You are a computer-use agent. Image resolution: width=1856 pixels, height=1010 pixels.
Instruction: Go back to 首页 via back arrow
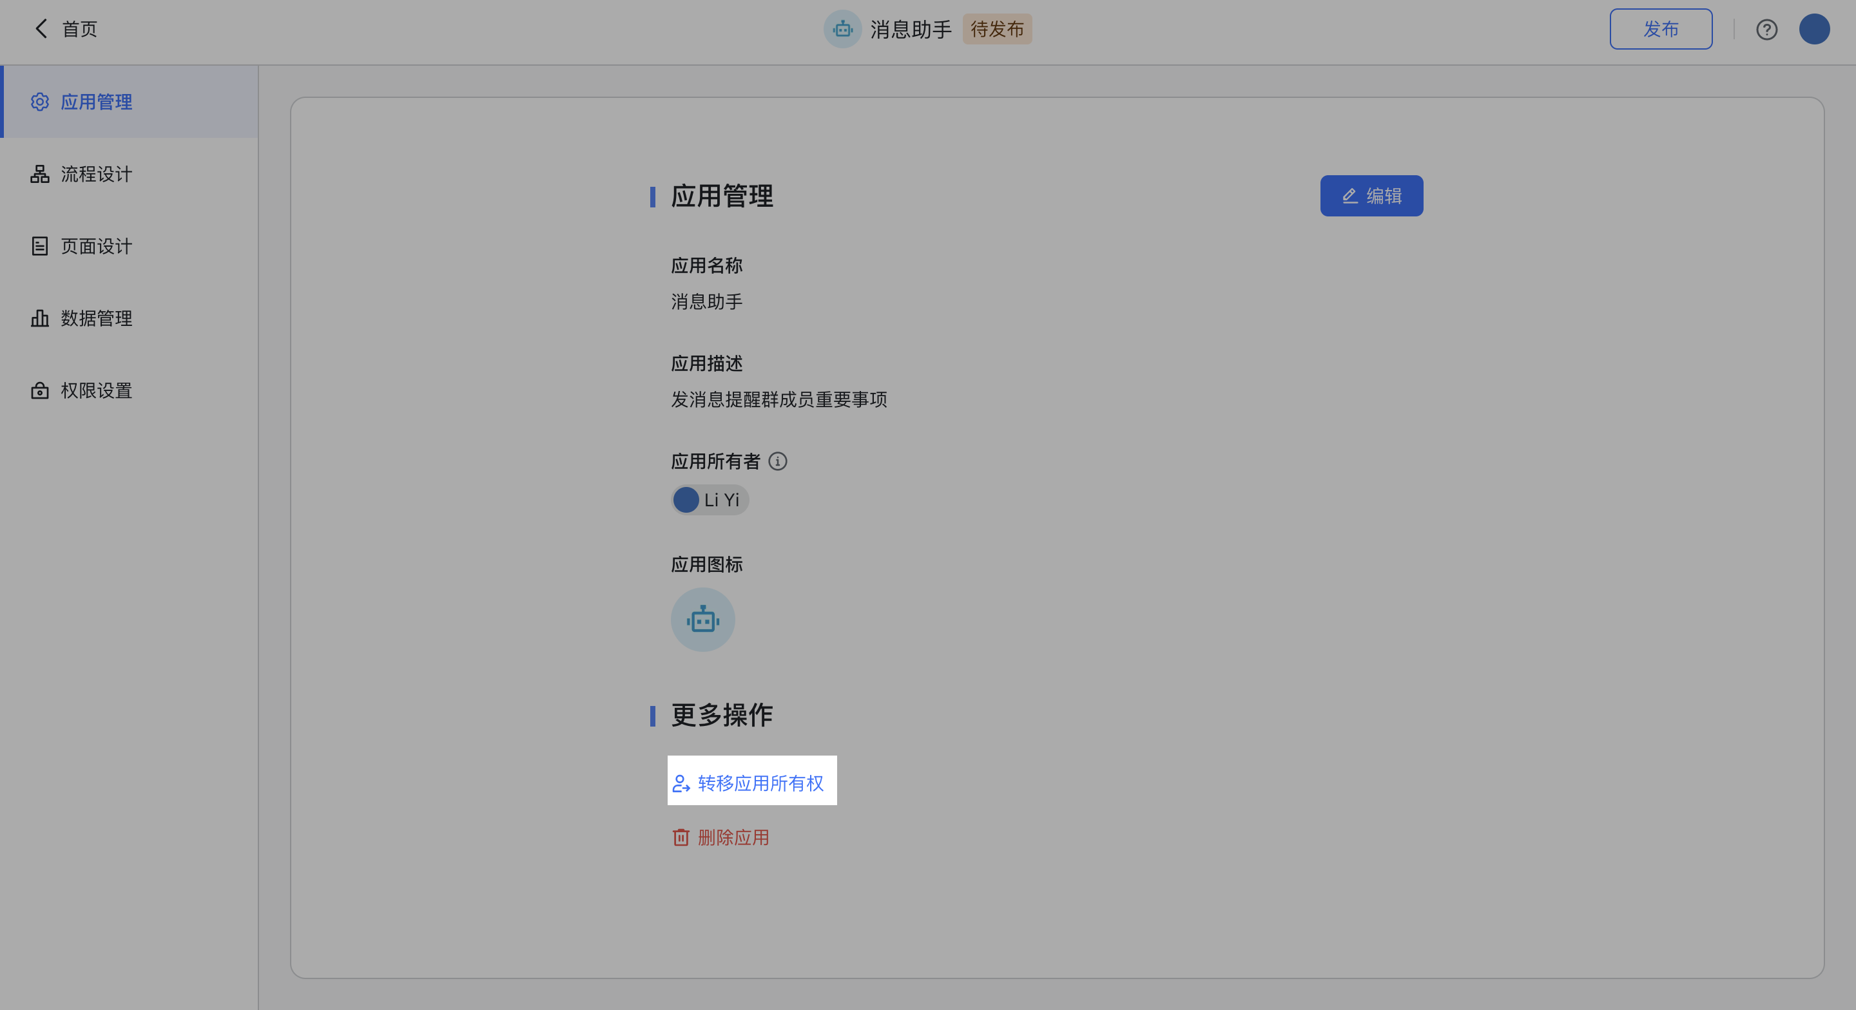tap(41, 29)
